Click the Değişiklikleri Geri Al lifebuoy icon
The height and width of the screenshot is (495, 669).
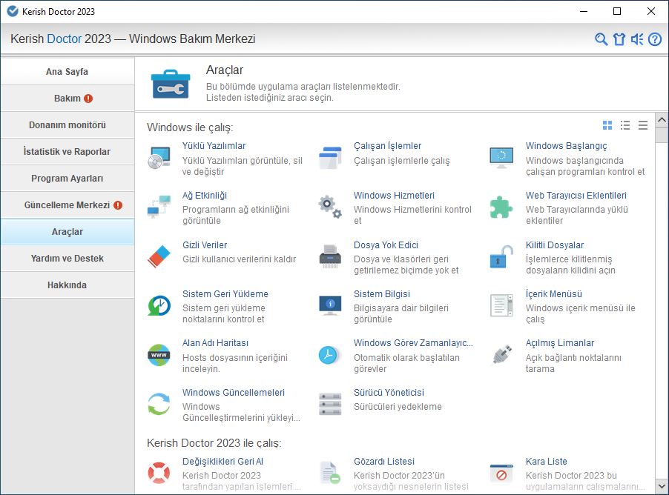pos(159,473)
